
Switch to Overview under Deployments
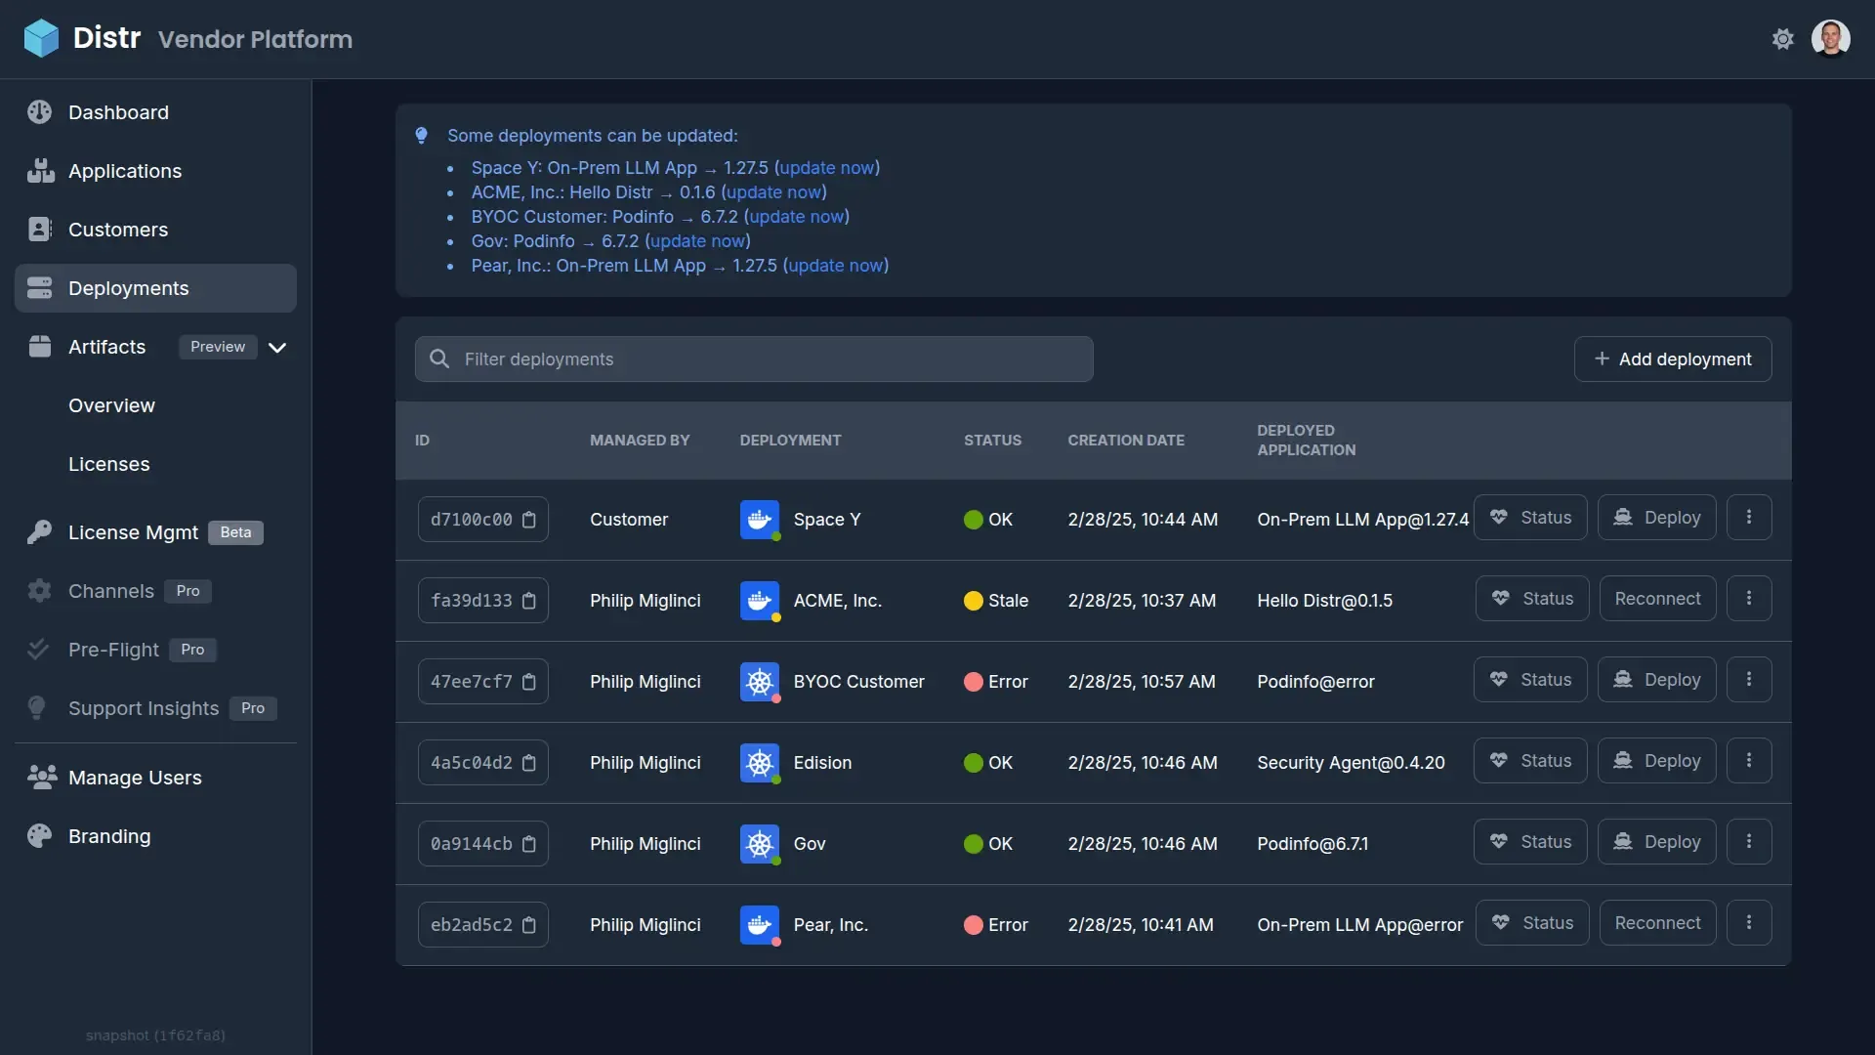pyautogui.click(x=111, y=405)
